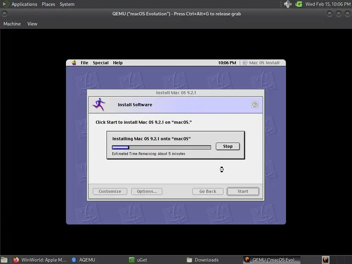Open the QEMU Machine menu
The image size is (352, 264).
pos(12,24)
